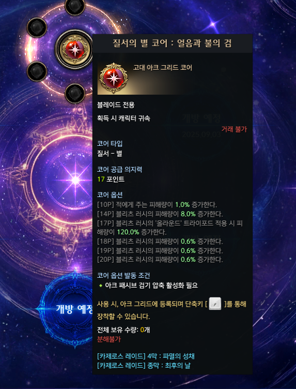This screenshot has width=296, height=389.
Task: Click the bottom empty gem slot below the core
Action: coord(75,94)
